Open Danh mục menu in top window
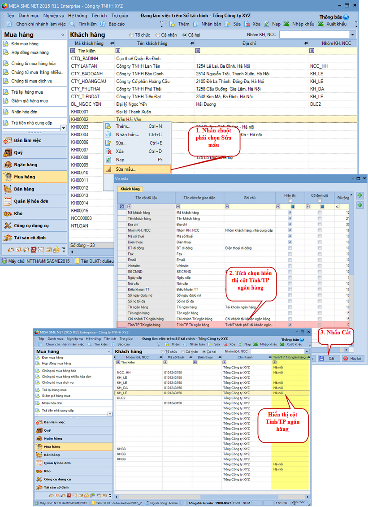368x507 pixels. click(x=29, y=16)
